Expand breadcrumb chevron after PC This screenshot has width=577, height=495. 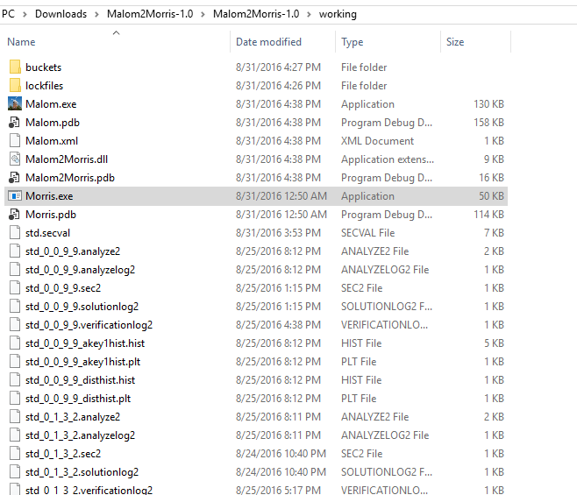(23, 14)
